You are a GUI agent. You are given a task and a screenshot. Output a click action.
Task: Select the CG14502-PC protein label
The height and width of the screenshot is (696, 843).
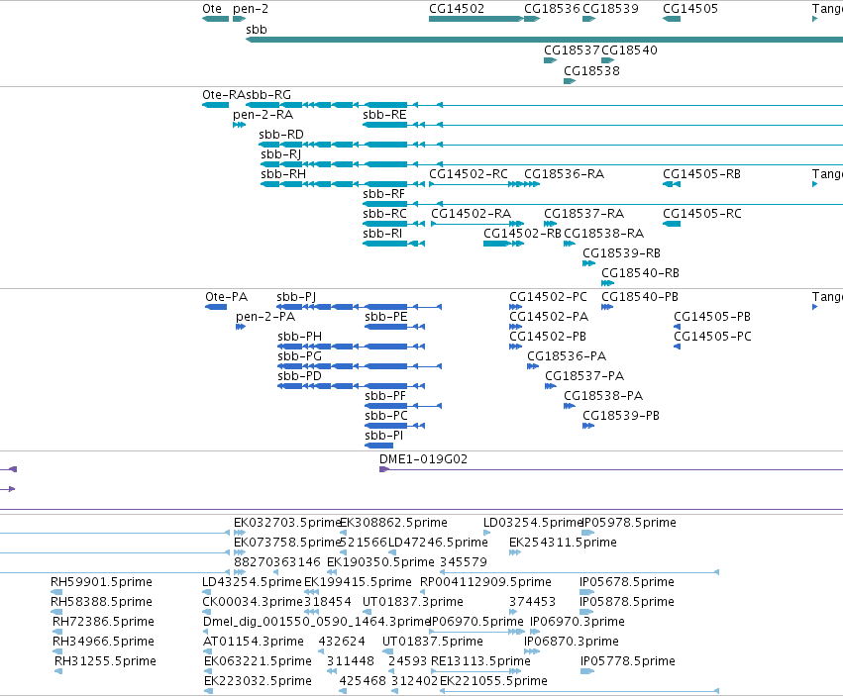(x=548, y=297)
